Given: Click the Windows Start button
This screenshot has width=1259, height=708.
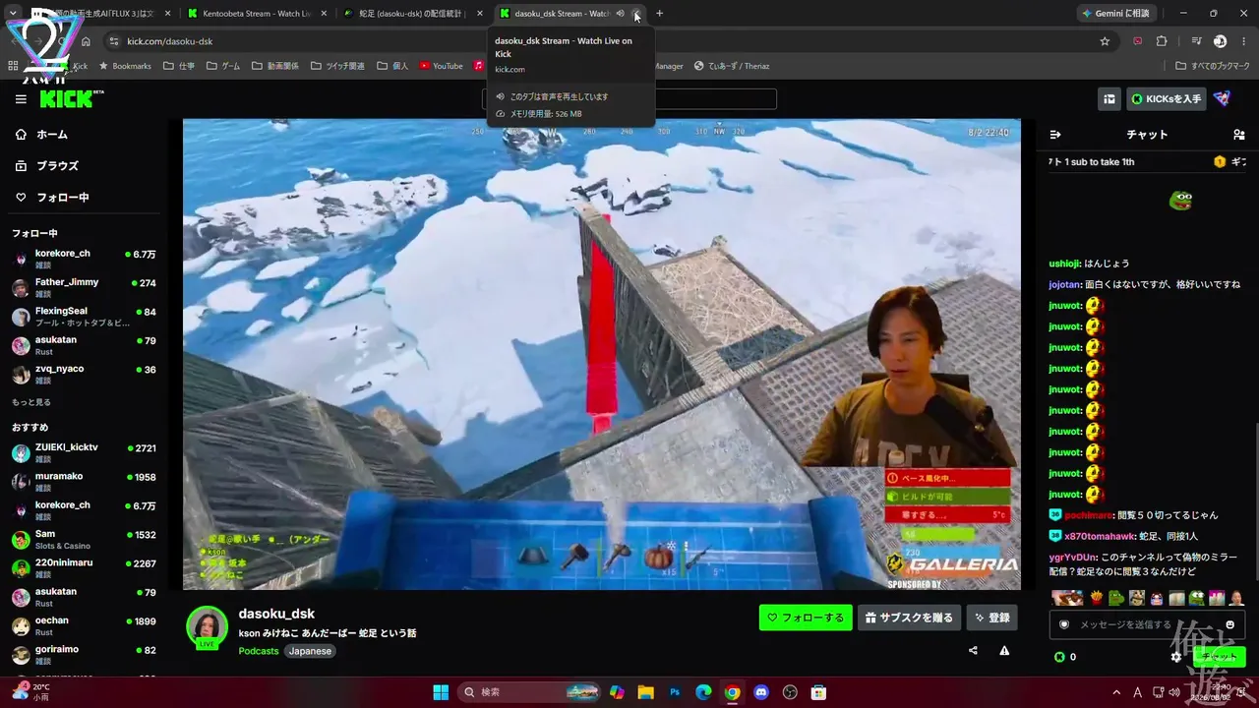Looking at the screenshot, I should pos(441,692).
